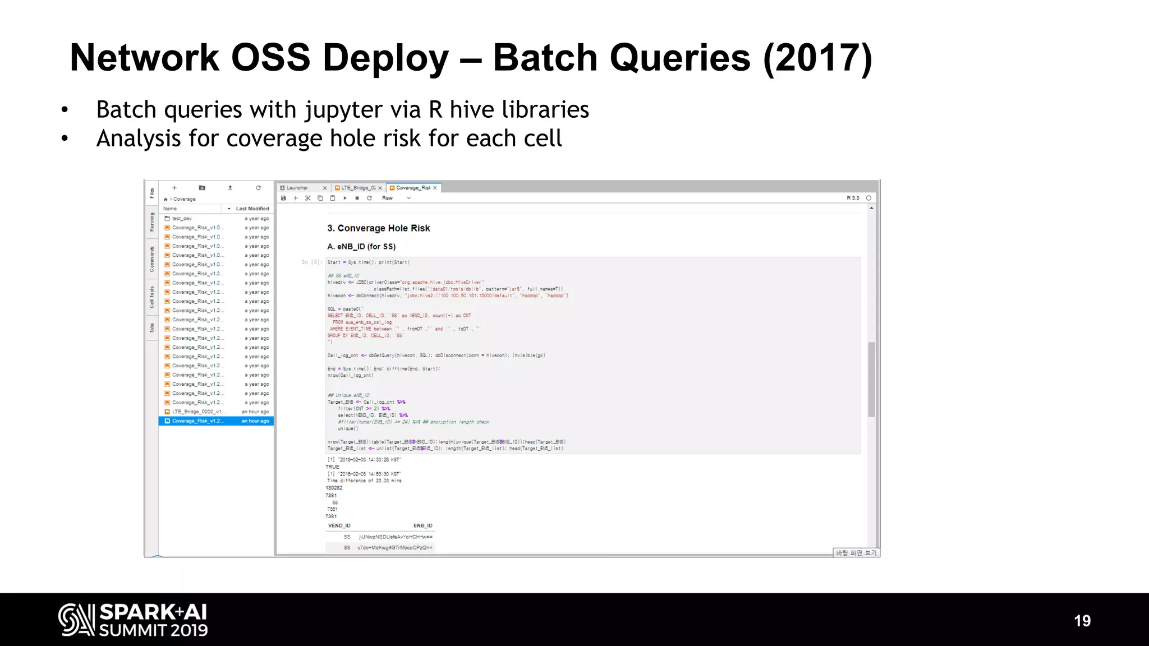Save the notebook with disk icon

pos(283,198)
